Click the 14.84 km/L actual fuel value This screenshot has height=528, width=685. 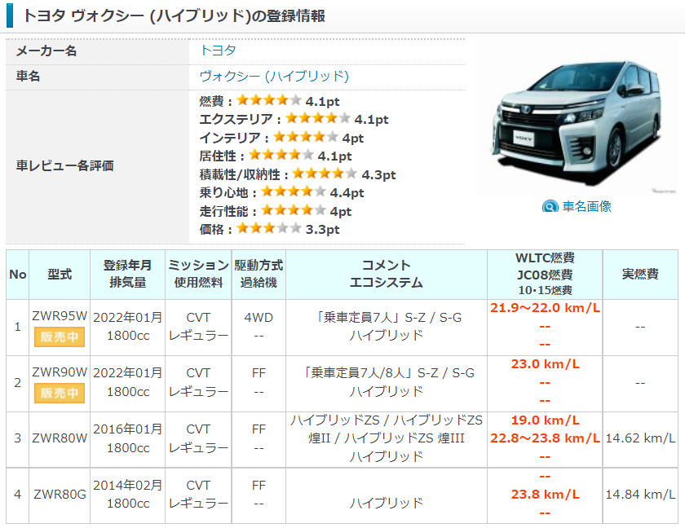[640, 495]
